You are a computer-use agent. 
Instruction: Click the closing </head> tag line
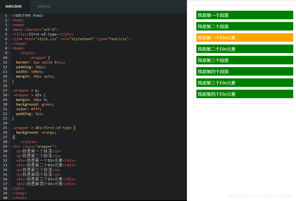pyautogui.click(x=19, y=44)
